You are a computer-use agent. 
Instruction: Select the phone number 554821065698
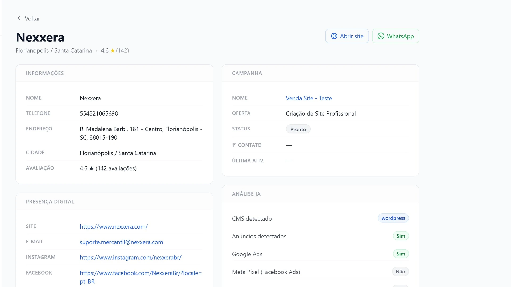(x=99, y=114)
